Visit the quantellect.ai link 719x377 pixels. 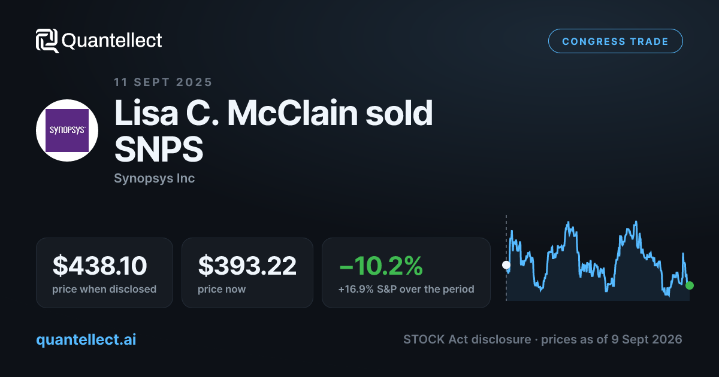point(86,339)
